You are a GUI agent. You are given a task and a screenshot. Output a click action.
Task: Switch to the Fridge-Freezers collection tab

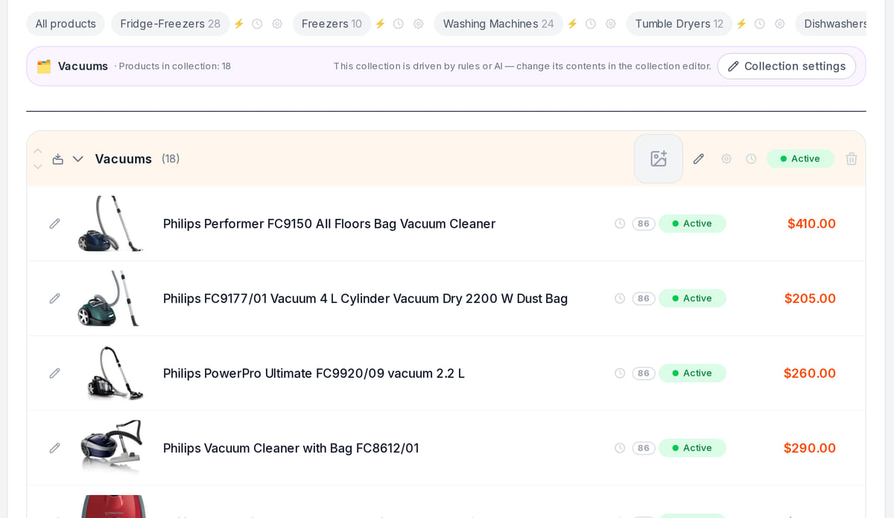pos(171,24)
